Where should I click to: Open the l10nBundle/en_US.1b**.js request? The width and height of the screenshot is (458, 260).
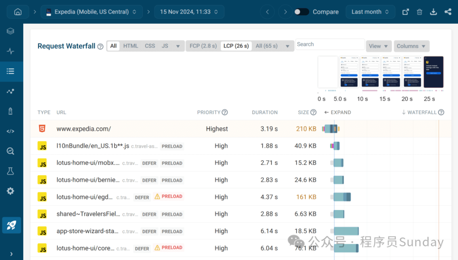point(93,146)
